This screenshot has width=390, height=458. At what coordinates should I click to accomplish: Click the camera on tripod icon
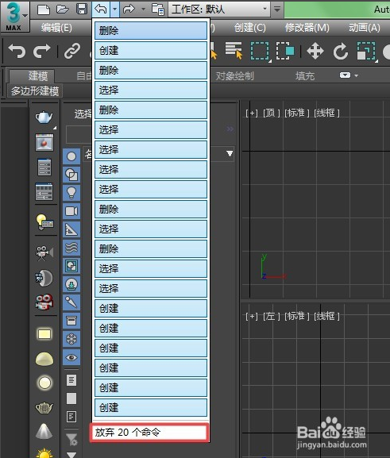pos(44,253)
